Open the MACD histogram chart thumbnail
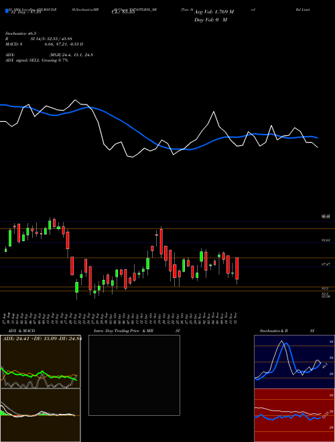335x442 pixels. point(40,415)
